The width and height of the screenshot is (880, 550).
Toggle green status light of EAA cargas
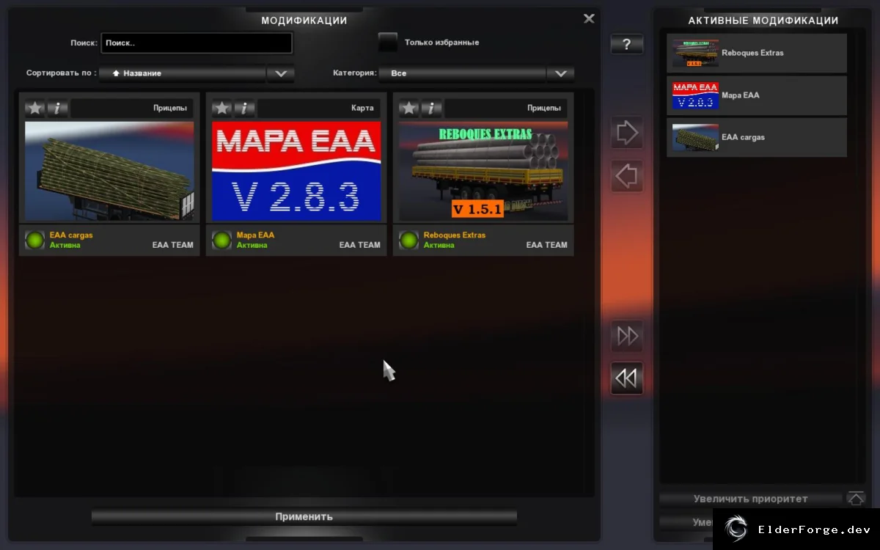pos(35,240)
